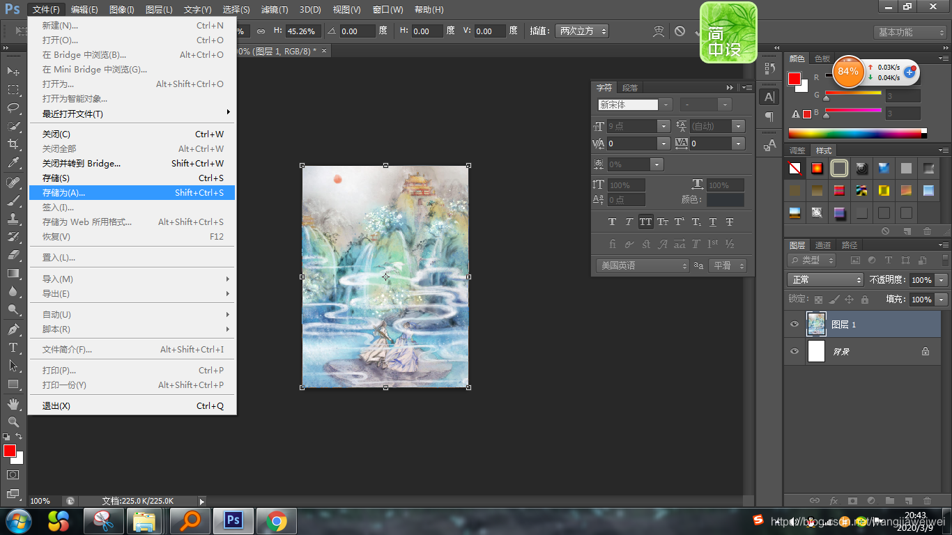952x535 pixels.
Task: Create new layer in Layers panel
Action: tap(908, 500)
